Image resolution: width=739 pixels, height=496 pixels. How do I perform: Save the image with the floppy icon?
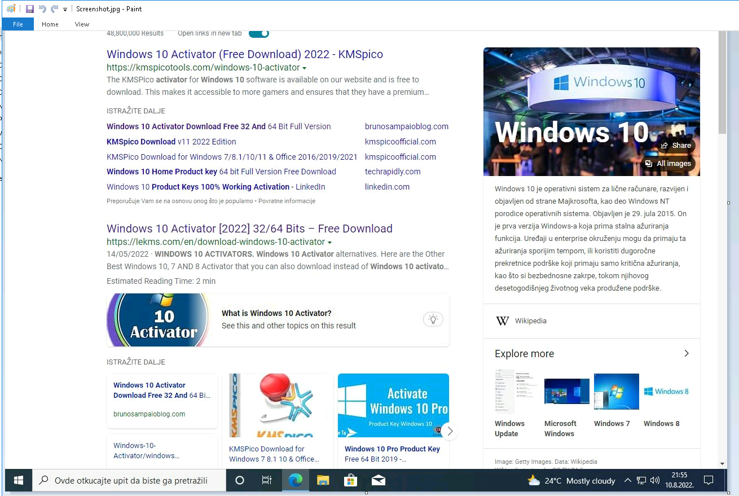(30, 9)
